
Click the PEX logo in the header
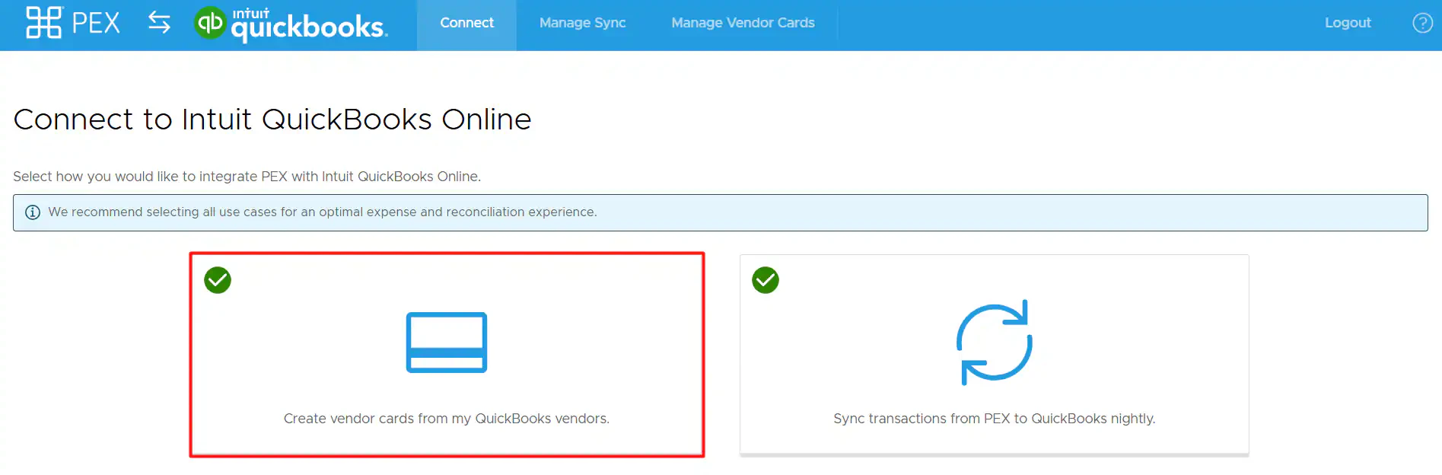coord(73,23)
